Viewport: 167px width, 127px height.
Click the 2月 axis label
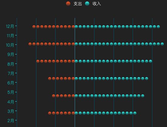[x=11, y=121]
